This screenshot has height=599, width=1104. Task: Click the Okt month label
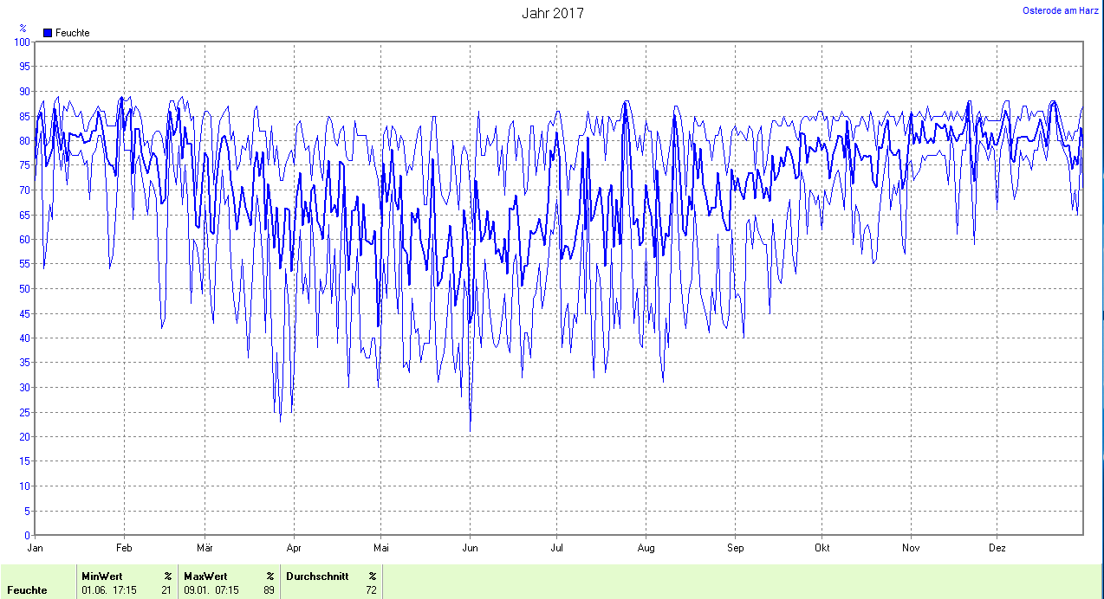pyautogui.click(x=822, y=548)
